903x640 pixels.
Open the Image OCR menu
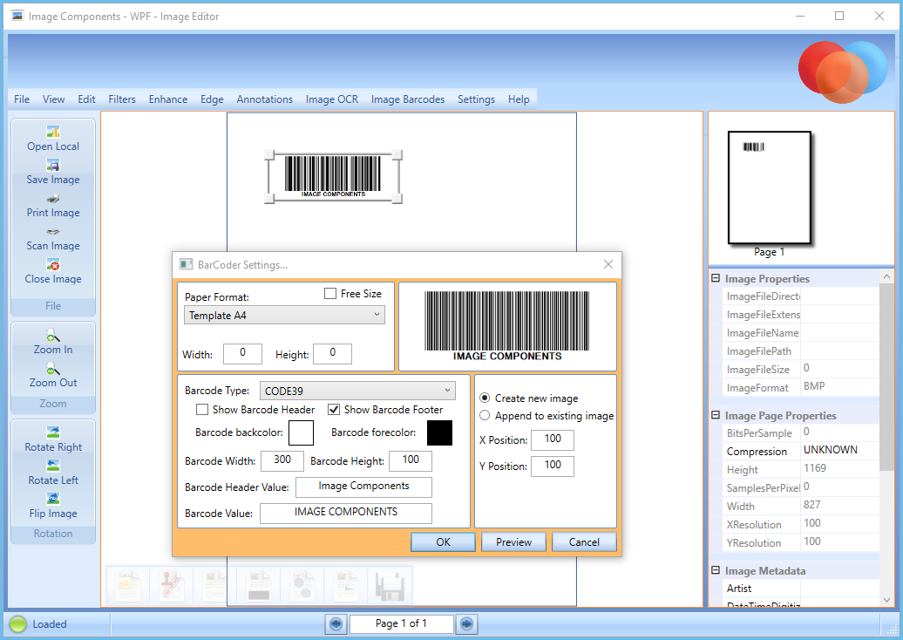pyautogui.click(x=332, y=99)
